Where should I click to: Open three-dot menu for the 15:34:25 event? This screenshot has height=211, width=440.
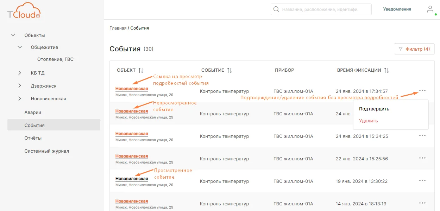click(422, 135)
